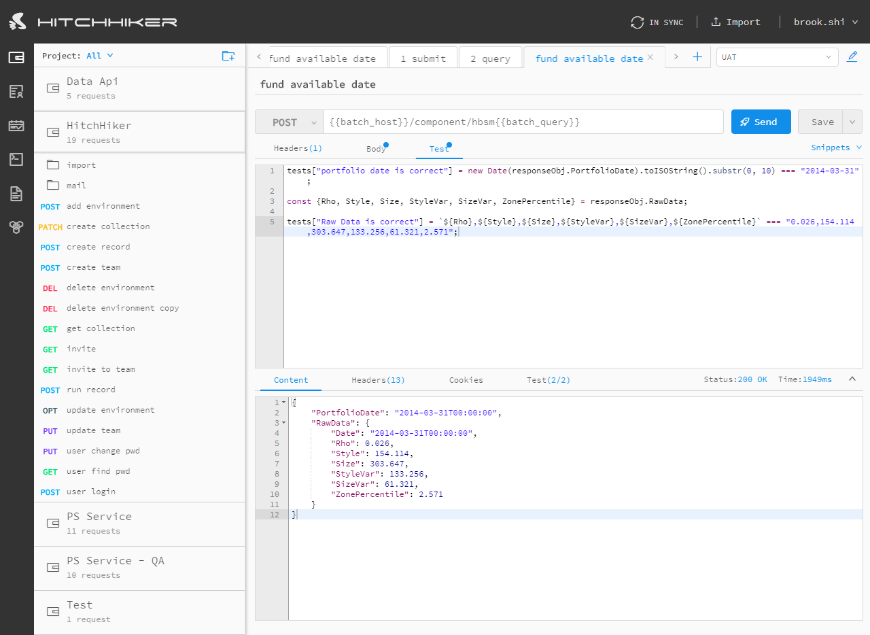Click the Import button in header
This screenshot has height=635, width=870.
(x=735, y=22)
